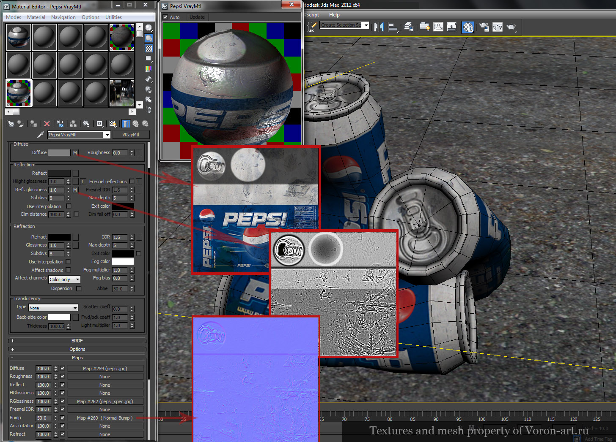Image resolution: width=616 pixels, height=442 pixels.
Task: Click the Make Unique icon
Action: 73,124
